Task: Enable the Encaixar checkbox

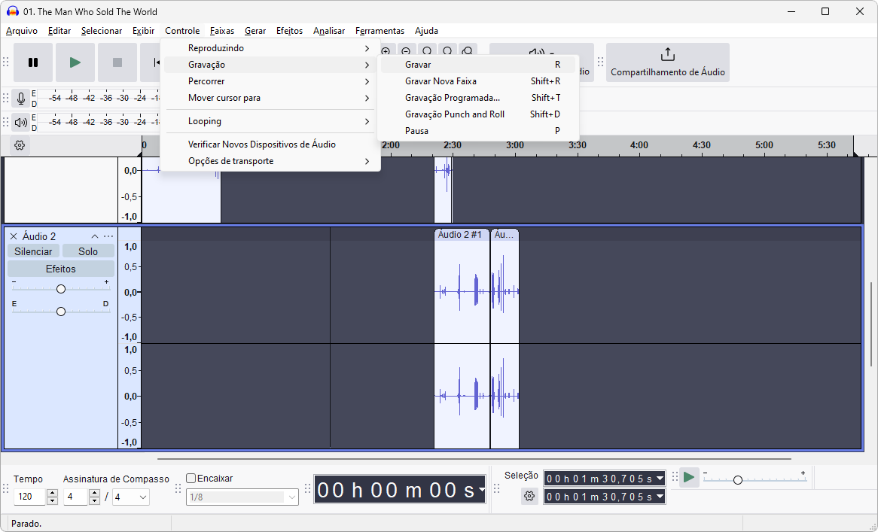Action: (191, 479)
